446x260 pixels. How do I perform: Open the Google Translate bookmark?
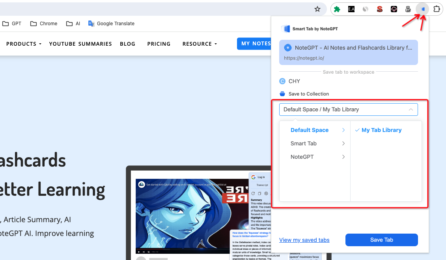click(x=111, y=23)
